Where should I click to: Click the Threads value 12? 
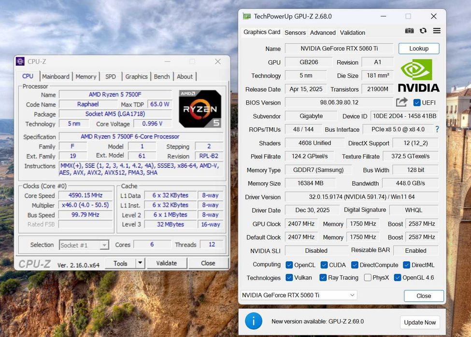(212, 244)
